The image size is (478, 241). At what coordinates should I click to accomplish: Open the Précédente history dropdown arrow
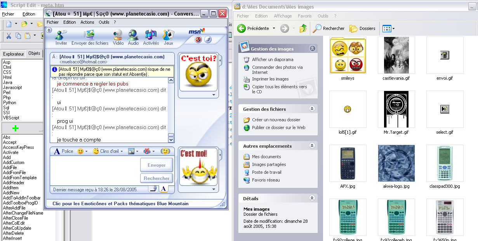coord(274,28)
